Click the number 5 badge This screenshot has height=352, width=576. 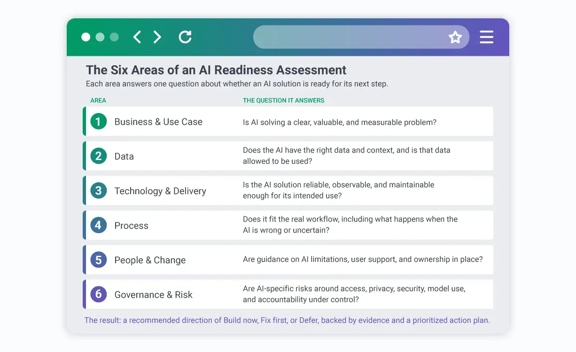pyautogui.click(x=98, y=260)
